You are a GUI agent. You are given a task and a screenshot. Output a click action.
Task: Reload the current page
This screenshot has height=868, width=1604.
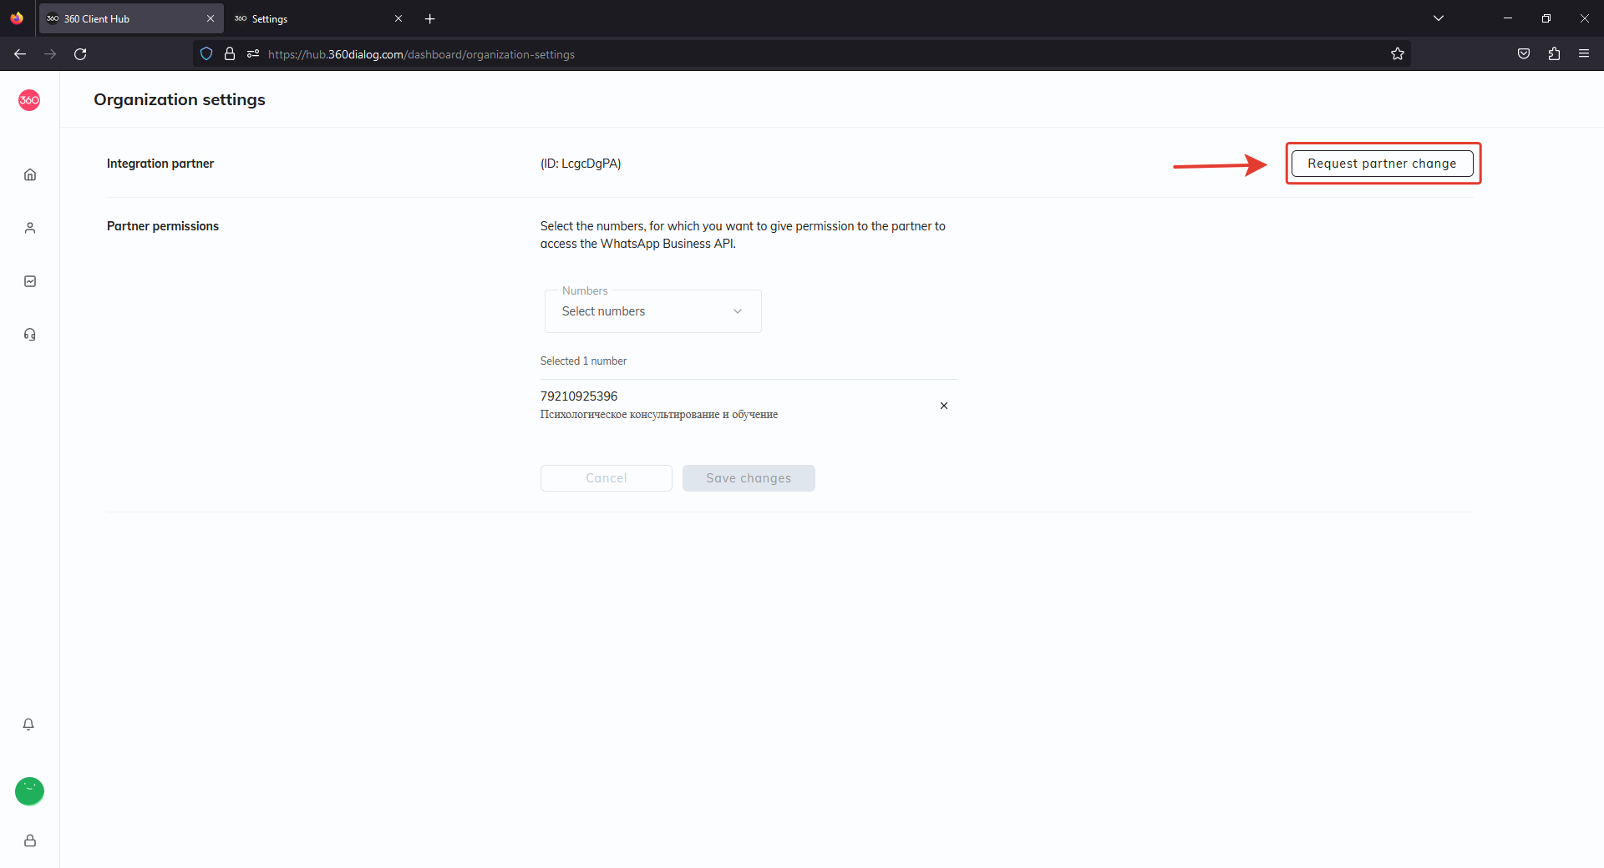(x=80, y=54)
